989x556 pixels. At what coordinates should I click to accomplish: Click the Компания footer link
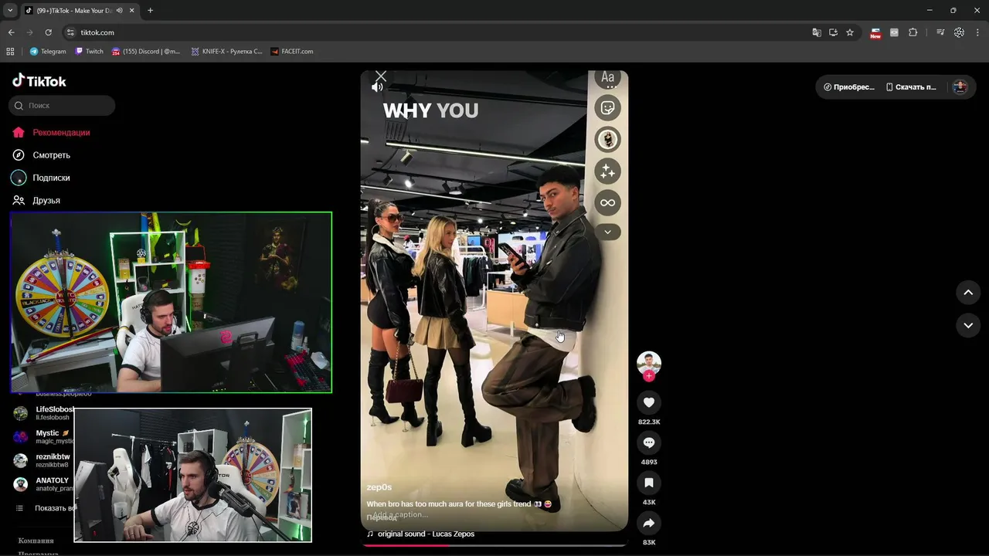tap(36, 541)
